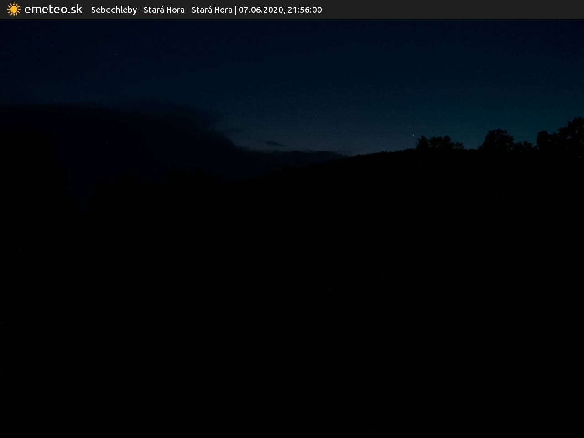Click the word Sebechleby in the title
This screenshot has width=584, height=438.
pyautogui.click(x=114, y=10)
